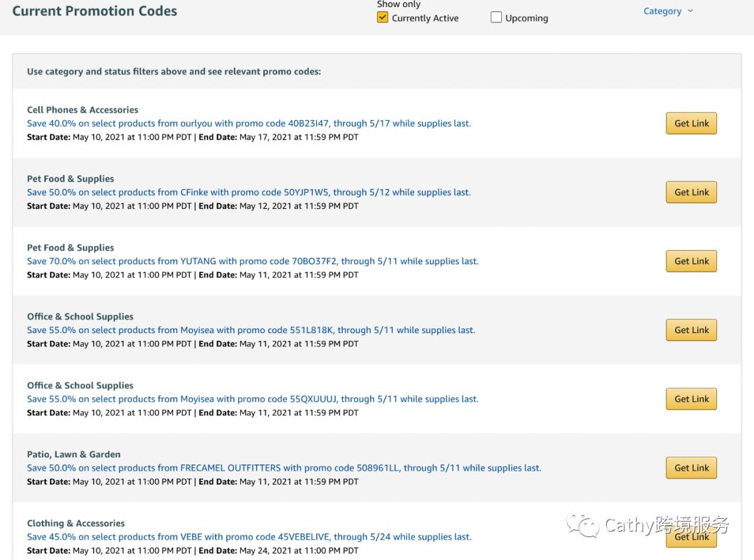Click the Current Promotion Codes heading

coord(94,11)
